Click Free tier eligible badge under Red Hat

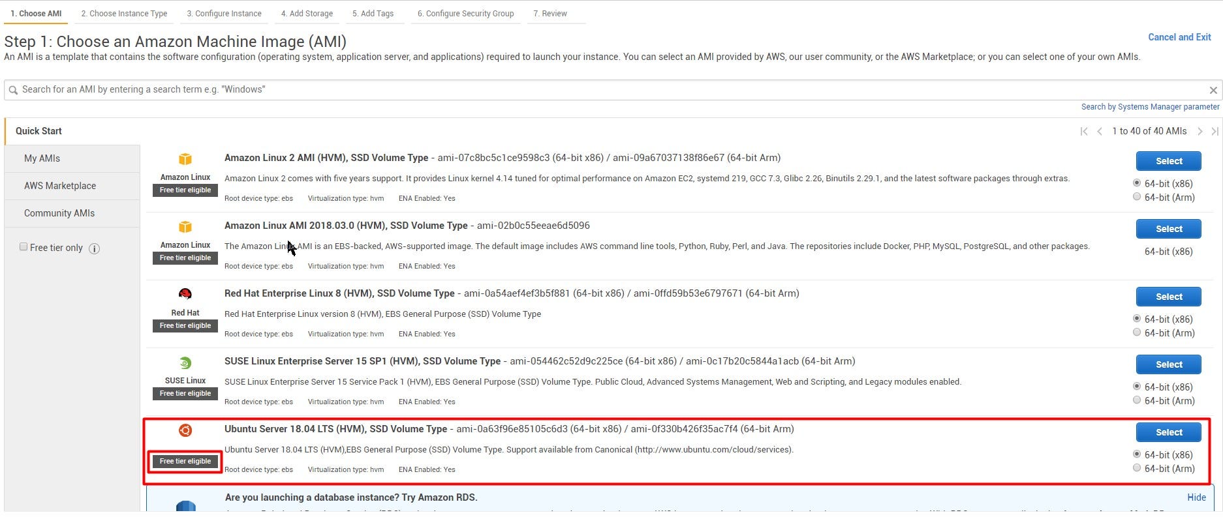(185, 325)
